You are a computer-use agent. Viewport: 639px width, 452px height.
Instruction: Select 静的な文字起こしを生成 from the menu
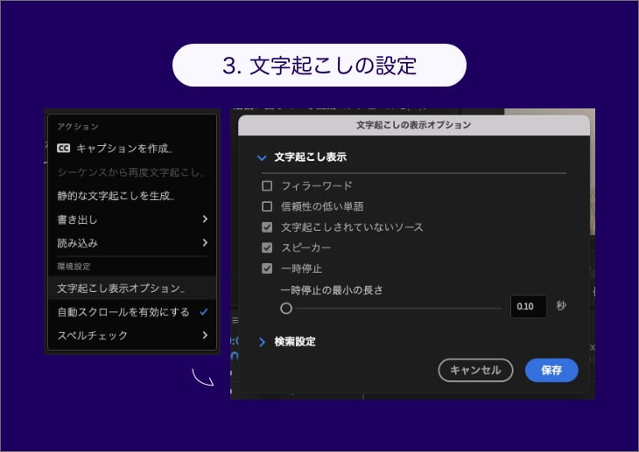116,196
